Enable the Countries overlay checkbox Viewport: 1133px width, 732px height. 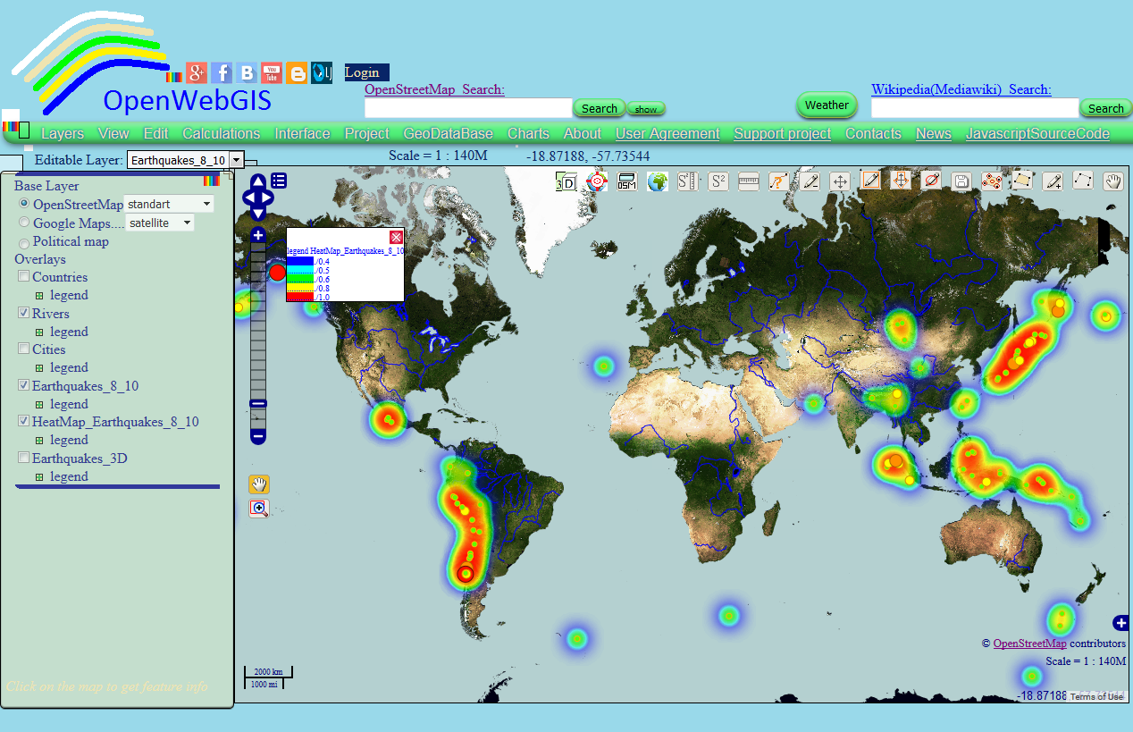point(24,277)
